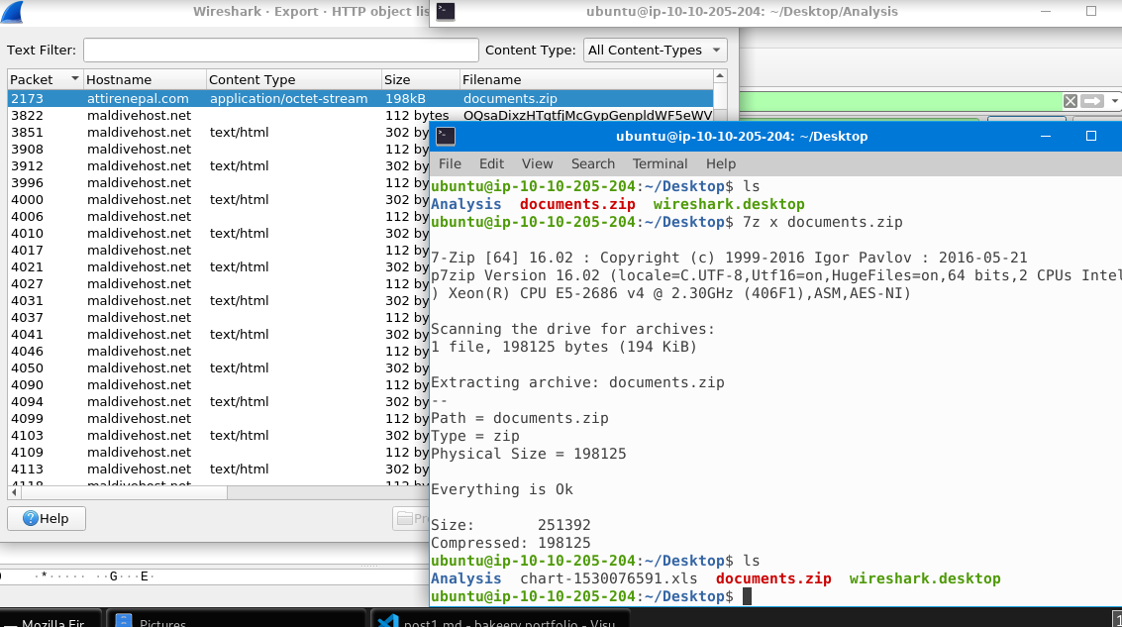This screenshot has height=627, width=1122.
Task: Select the packet 4050 row
Action: (x=218, y=367)
